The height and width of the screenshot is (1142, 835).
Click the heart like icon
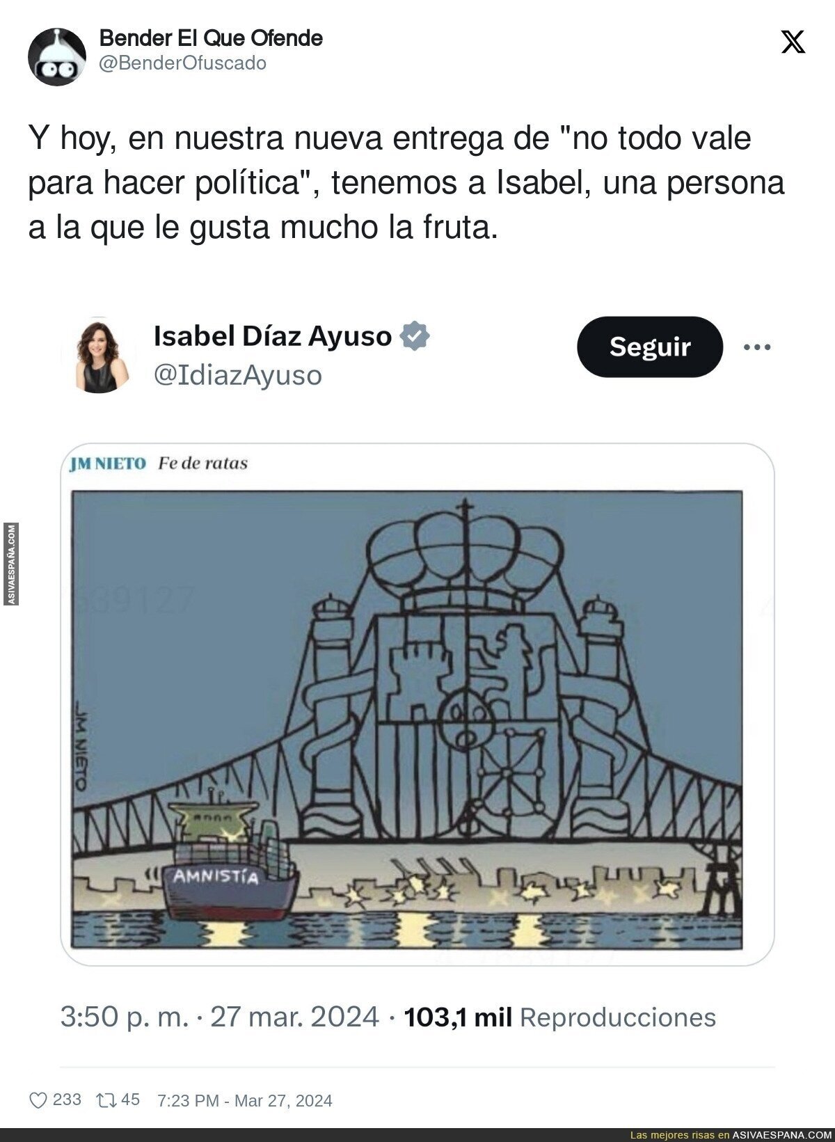point(38,1100)
